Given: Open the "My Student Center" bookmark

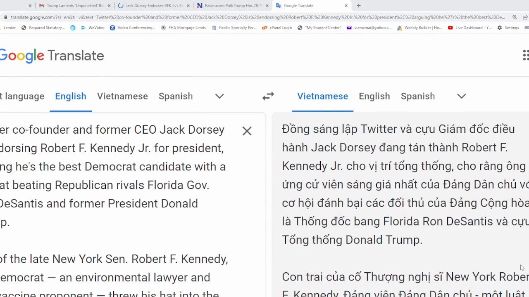Looking at the screenshot, I should point(319,28).
